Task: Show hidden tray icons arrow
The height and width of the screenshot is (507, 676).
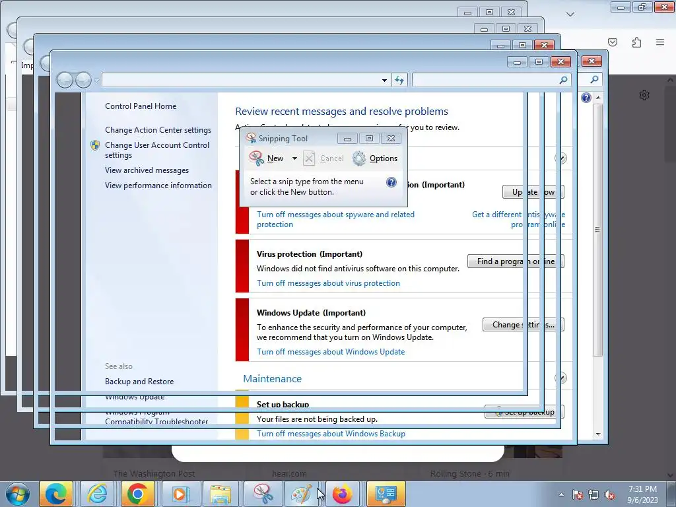Action: click(x=561, y=494)
